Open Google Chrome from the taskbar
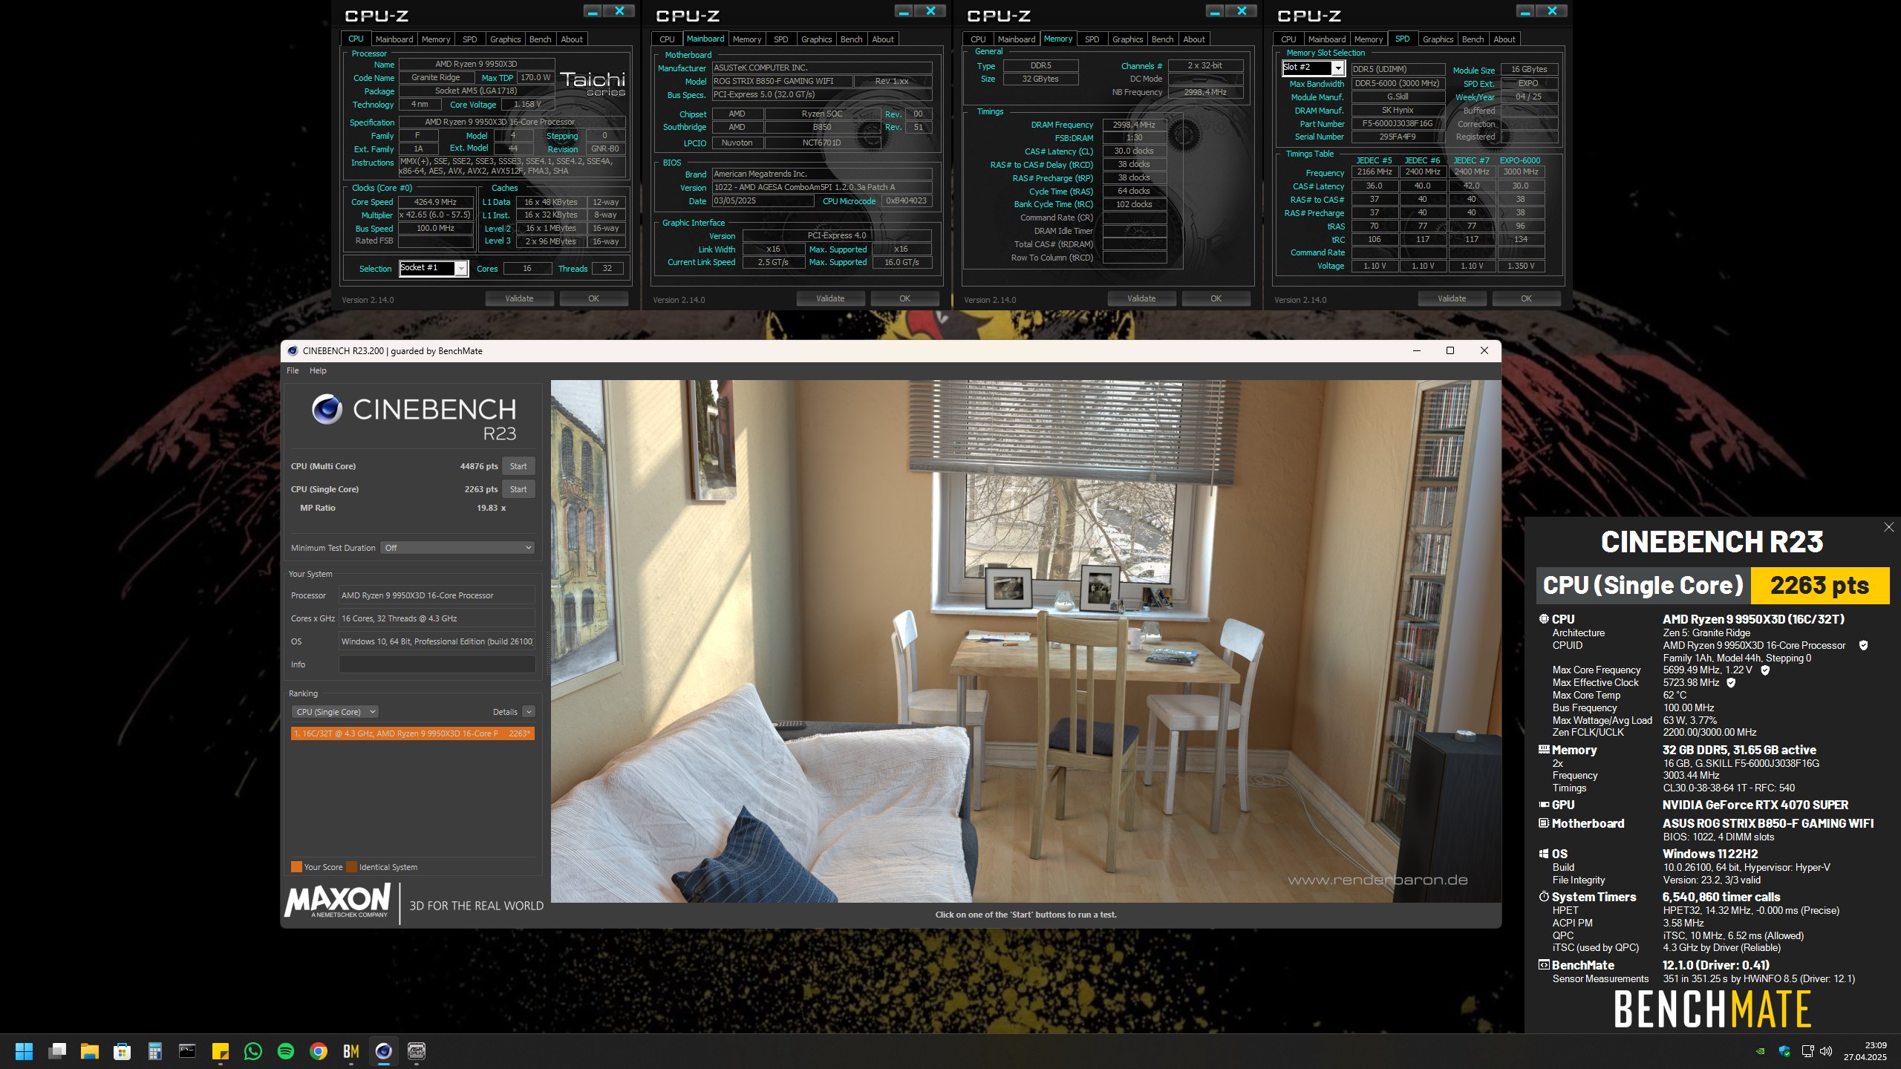Image resolution: width=1901 pixels, height=1069 pixels. [x=319, y=1051]
